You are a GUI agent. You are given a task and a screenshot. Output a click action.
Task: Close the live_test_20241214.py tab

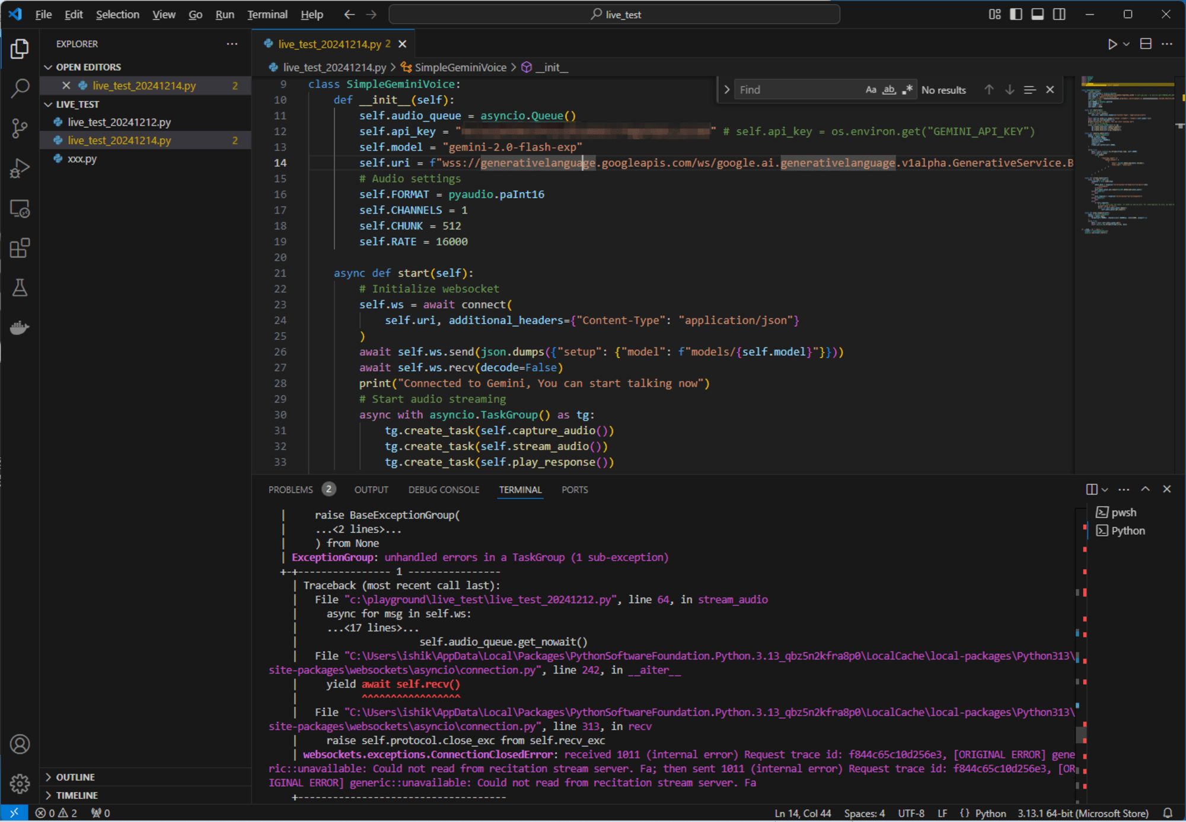coord(403,44)
